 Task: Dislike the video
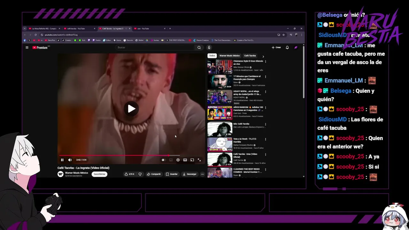(x=140, y=174)
